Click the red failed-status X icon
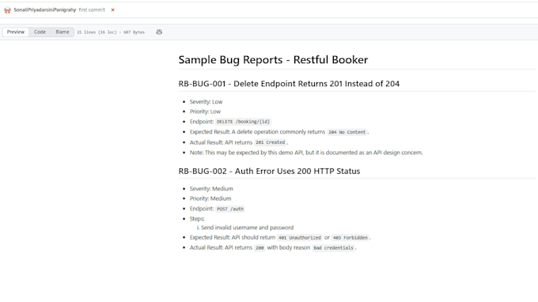 point(112,10)
